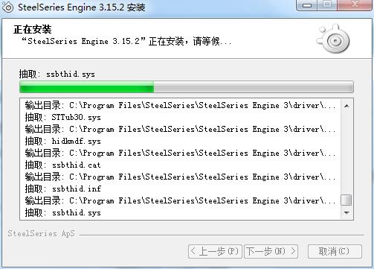The width and height of the screenshot is (374, 269).
Task: Click the first 输出目录 log row
Action: pos(180,105)
